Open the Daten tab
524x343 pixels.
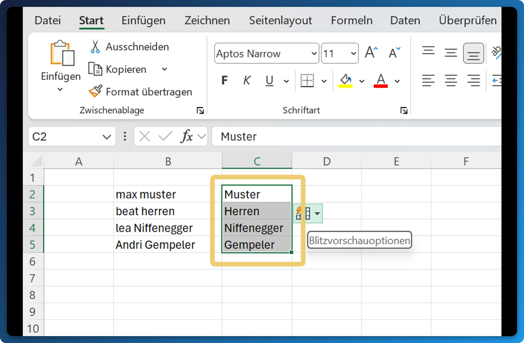(x=405, y=20)
